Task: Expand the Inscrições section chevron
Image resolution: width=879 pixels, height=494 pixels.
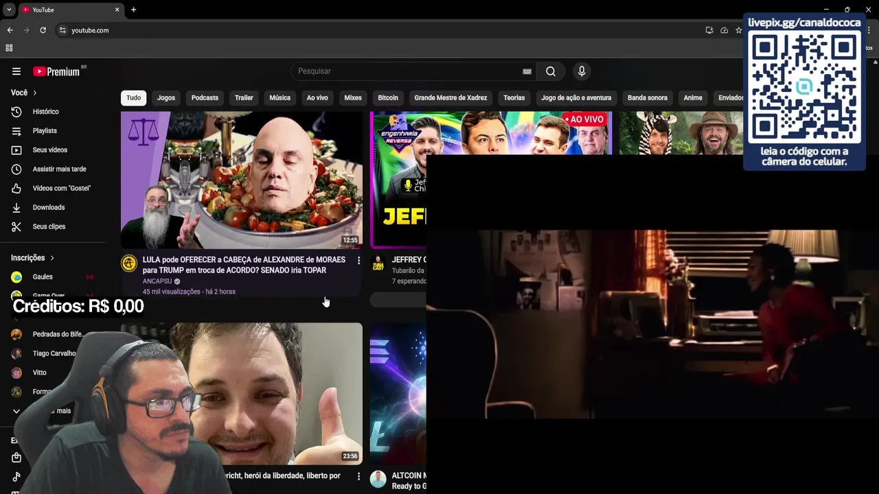Action: (x=52, y=258)
